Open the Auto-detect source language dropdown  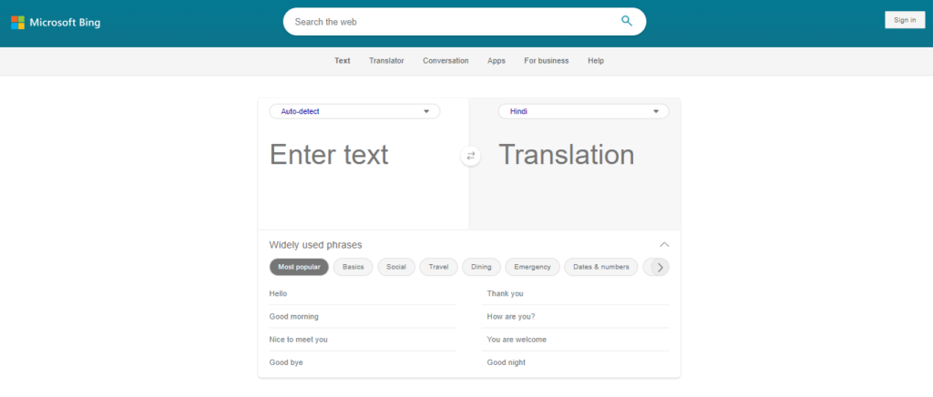tap(354, 111)
